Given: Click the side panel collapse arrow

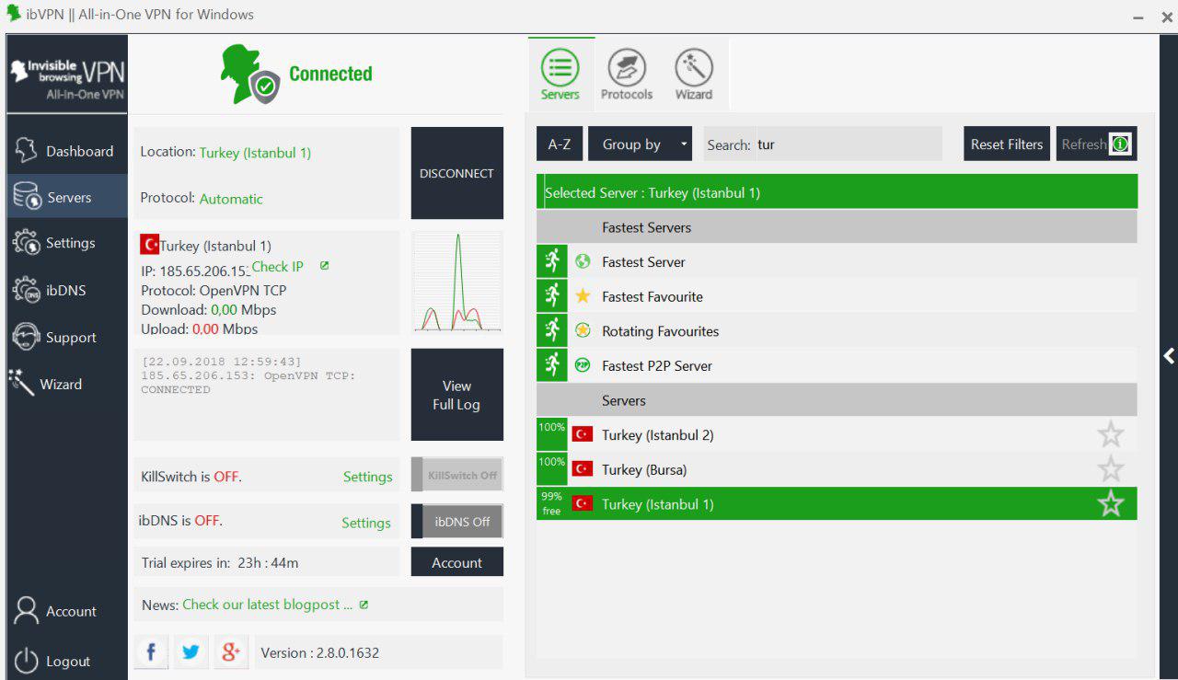Looking at the screenshot, I should 1169,356.
